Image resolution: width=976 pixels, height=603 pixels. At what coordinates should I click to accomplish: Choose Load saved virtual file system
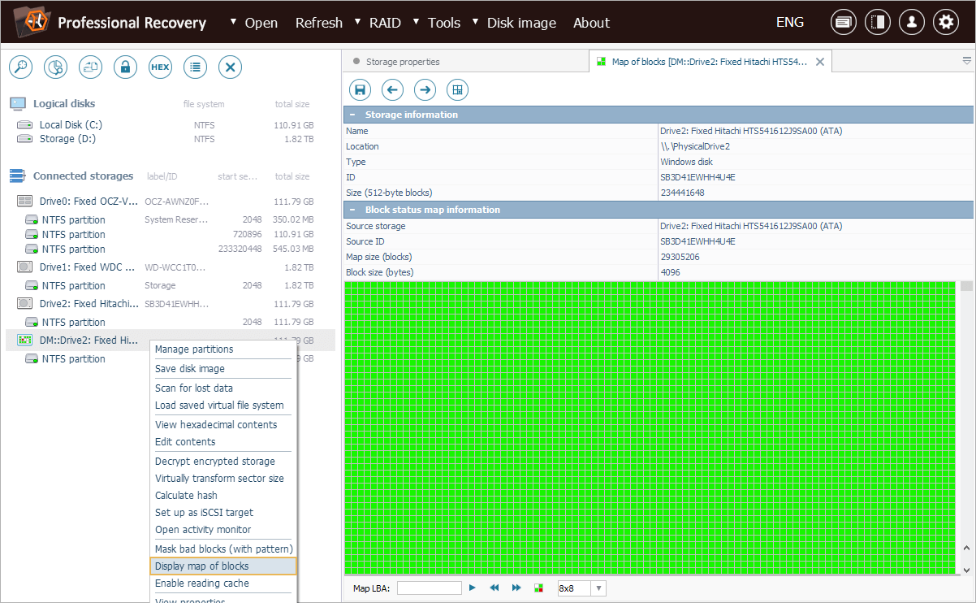point(224,406)
